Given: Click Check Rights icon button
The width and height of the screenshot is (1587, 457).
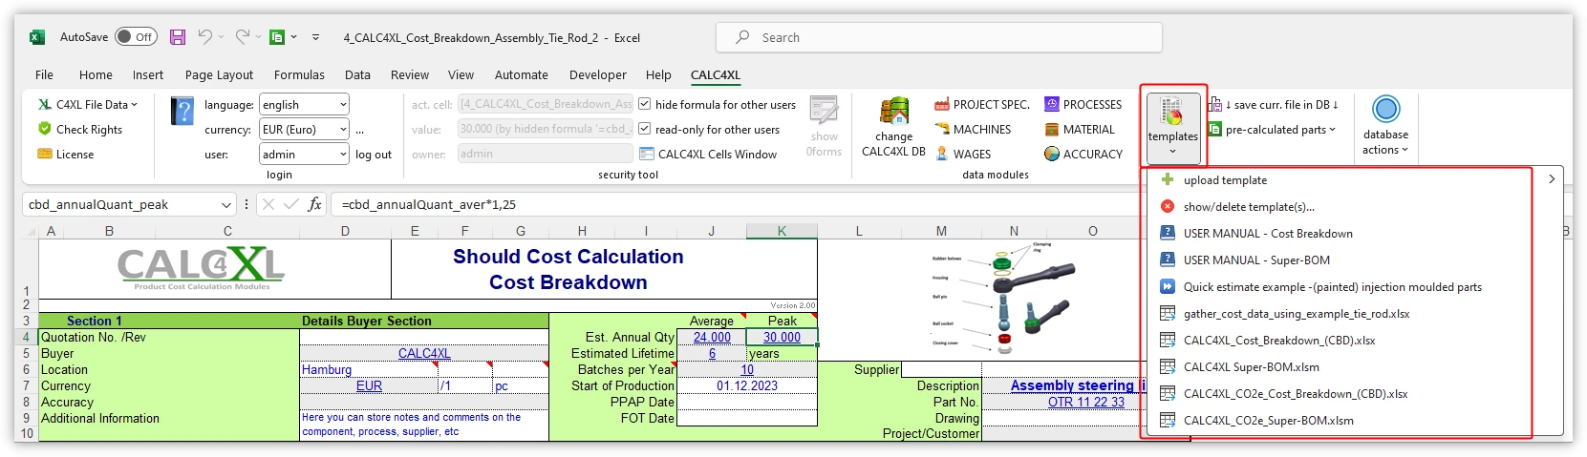Looking at the screenshot, I should point(79,129).
